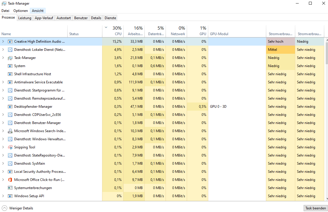Click scrollbar up arrow in process list

[326, 39]
